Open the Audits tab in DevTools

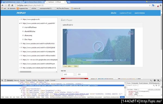coord(47,80)
